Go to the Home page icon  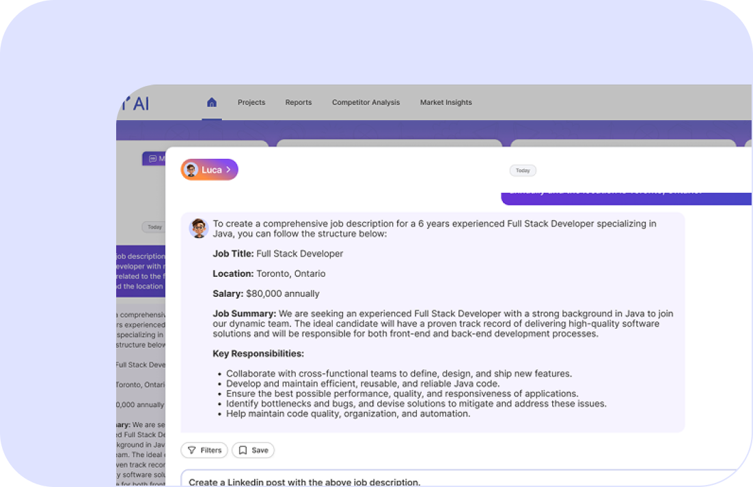pos(212,102)
